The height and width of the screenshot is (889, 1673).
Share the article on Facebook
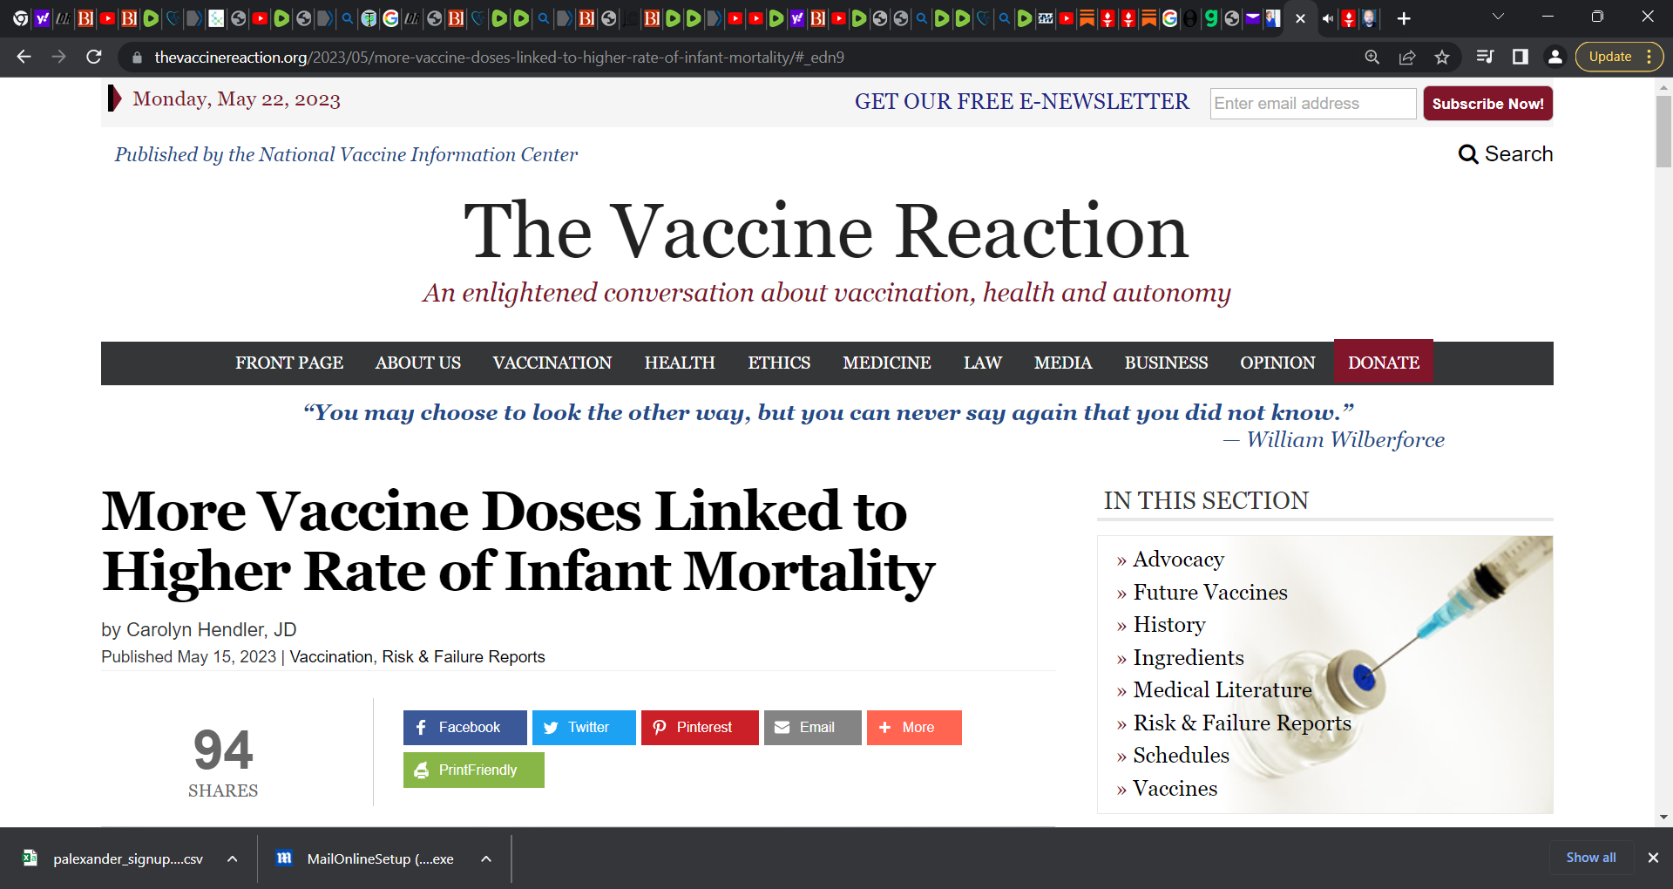[465, 728]
